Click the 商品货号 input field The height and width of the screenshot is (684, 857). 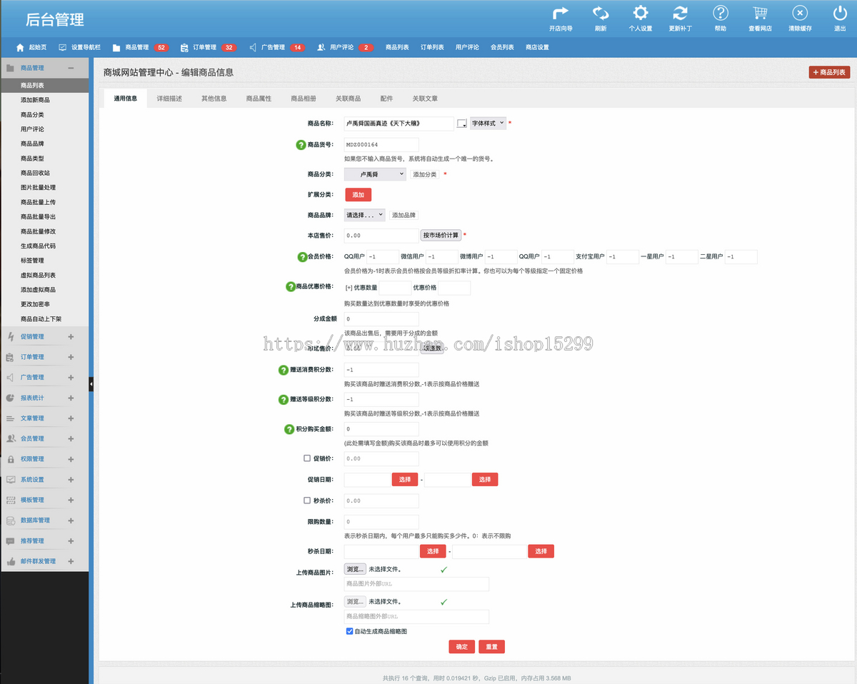click(381, 145)
